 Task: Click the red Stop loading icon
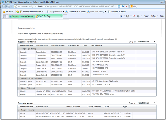[x=127, y=6]
